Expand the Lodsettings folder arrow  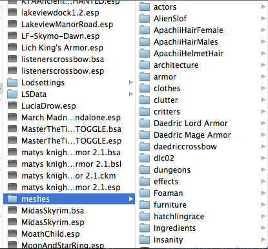(131, 82)
